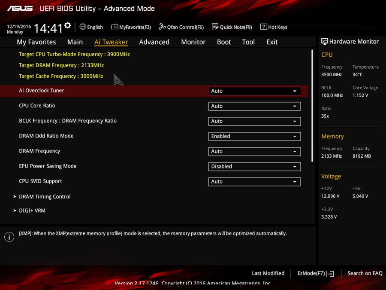Click the CPU Ratio value 35x
This screenshot has height=290, width=386.
click(325, 116)
